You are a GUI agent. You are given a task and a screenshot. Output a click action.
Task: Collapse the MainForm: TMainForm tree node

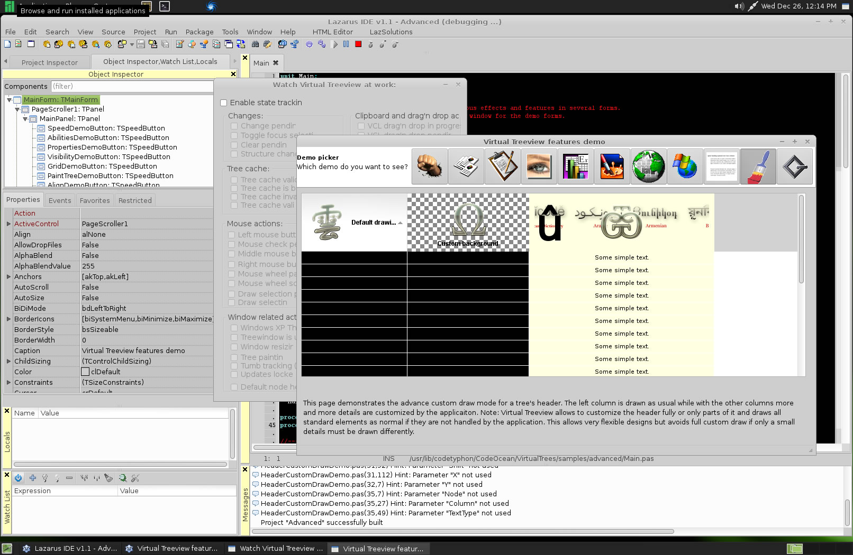(x=9, y=99)
